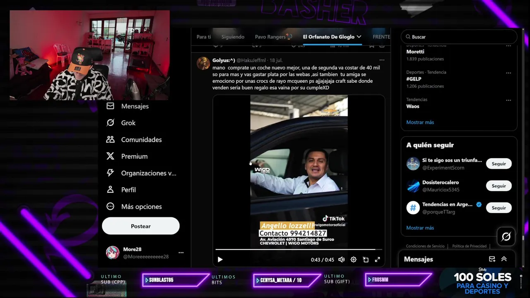Open the Waos trending topic
Viewport: 530px width, 298px height.
413,106
